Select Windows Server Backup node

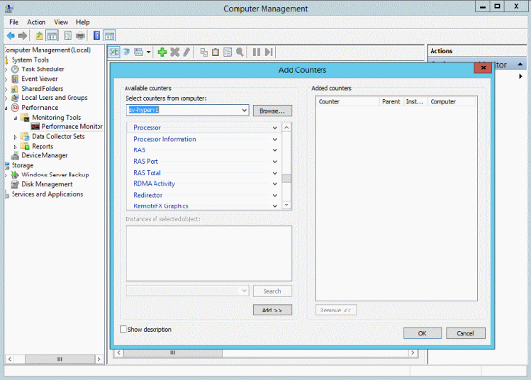55,175
